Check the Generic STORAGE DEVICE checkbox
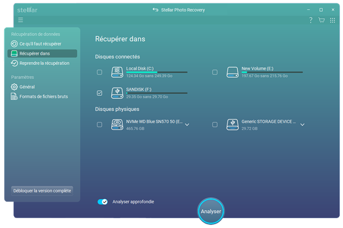Image resolution: width=343 pixels, height=228 pixels. tap(215, 124)
